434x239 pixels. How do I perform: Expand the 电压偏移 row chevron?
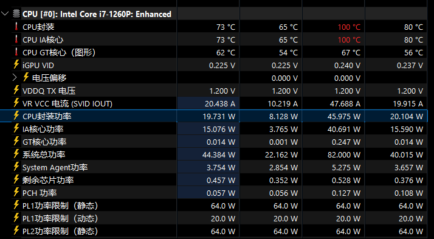tap(15, 78)
